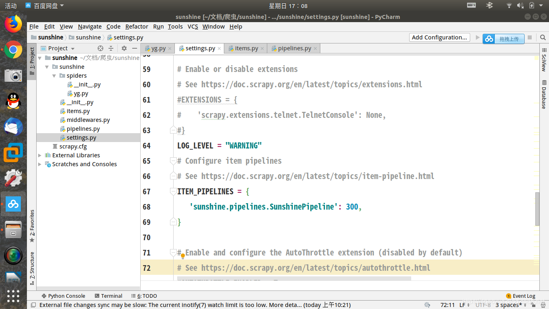The height and width of the screenshot is (309, 549).
Task: Collapse the sunshine root project folder
Action: (40, 58)
